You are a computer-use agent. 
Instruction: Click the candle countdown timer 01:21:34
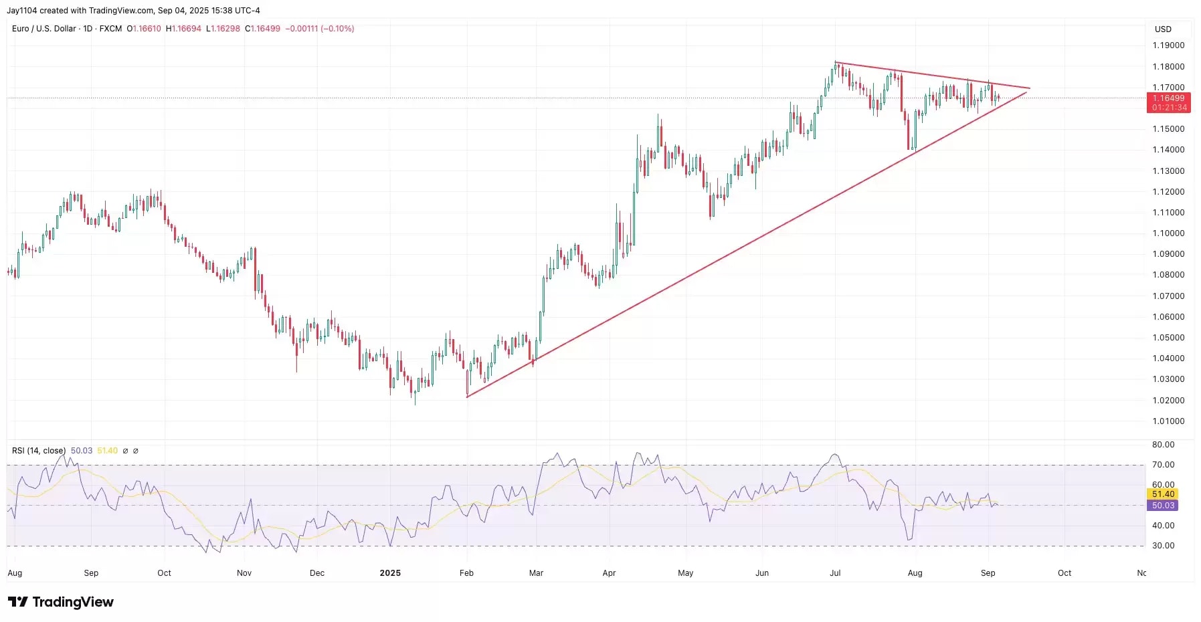(x=1169, y=108)
